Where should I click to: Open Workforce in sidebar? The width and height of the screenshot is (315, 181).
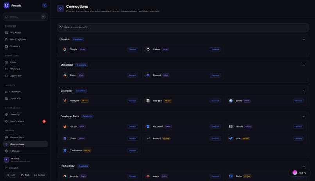coord(25,32)
